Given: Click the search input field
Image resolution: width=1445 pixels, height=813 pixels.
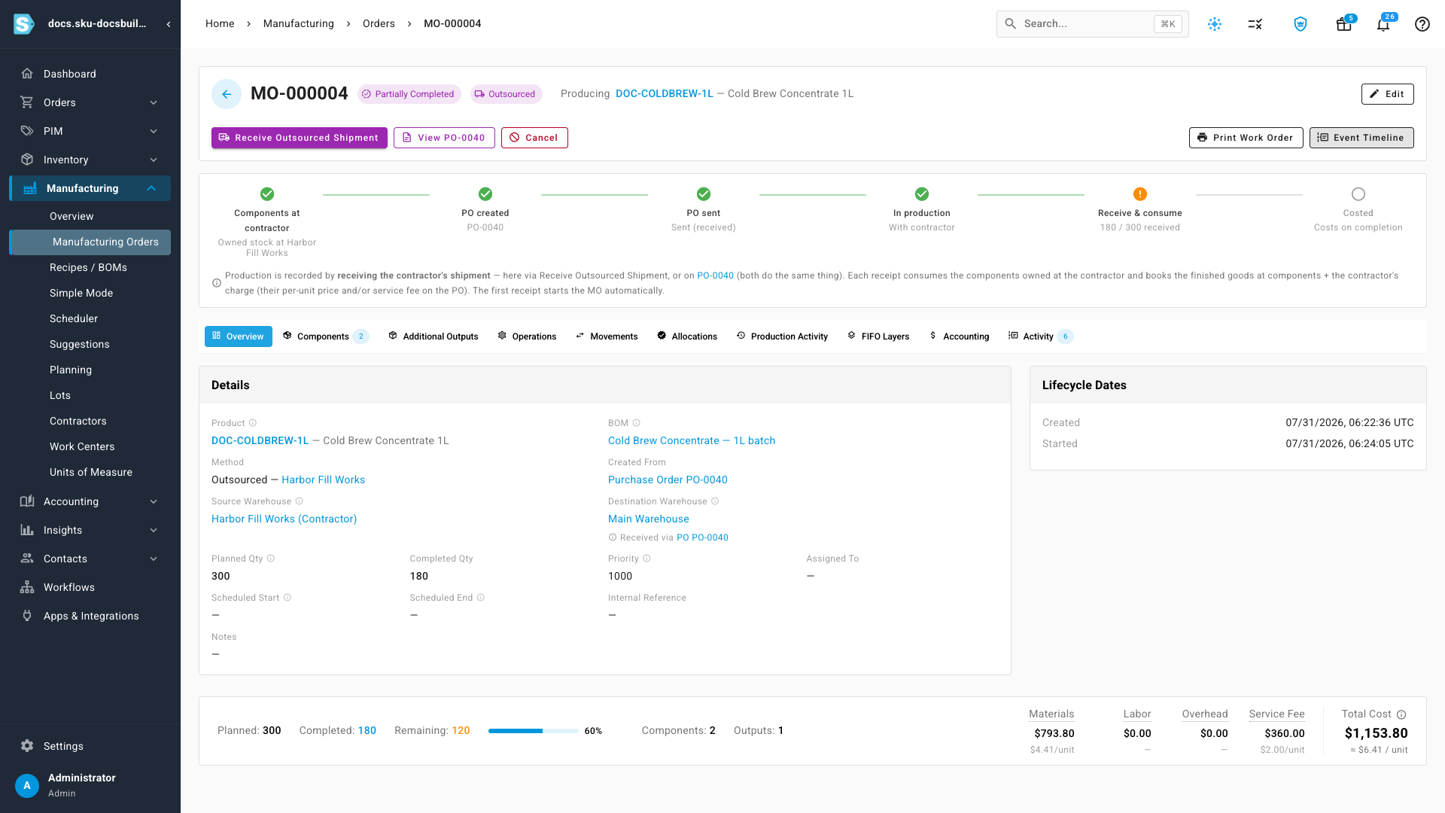Looking at the screenshot, I should click(1093, 24).
